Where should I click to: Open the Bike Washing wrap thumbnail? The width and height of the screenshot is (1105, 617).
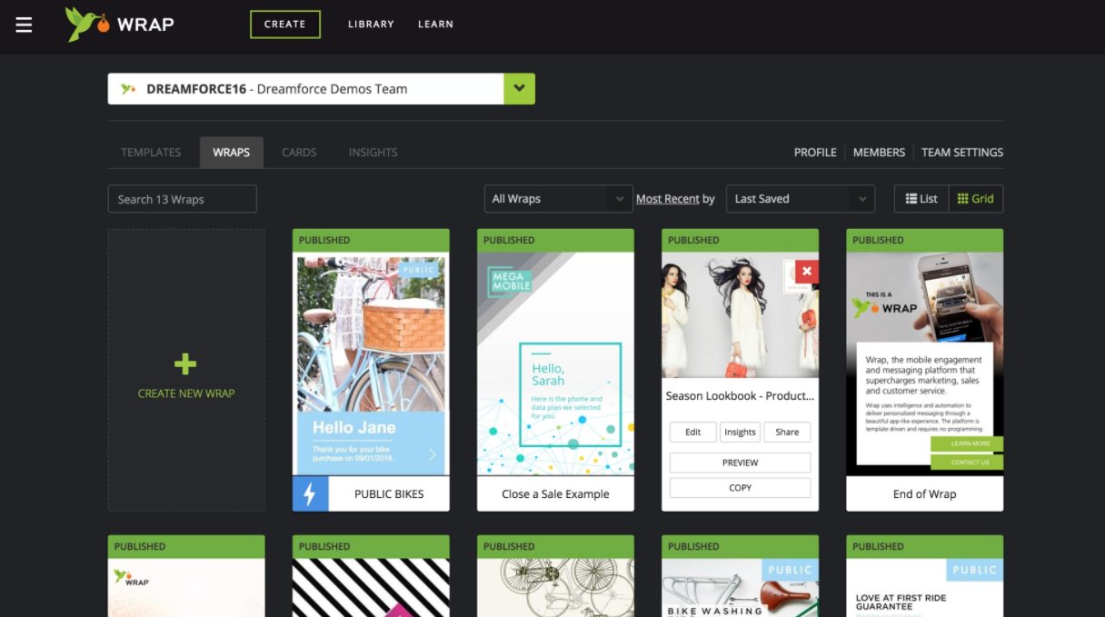pos(741,587)
